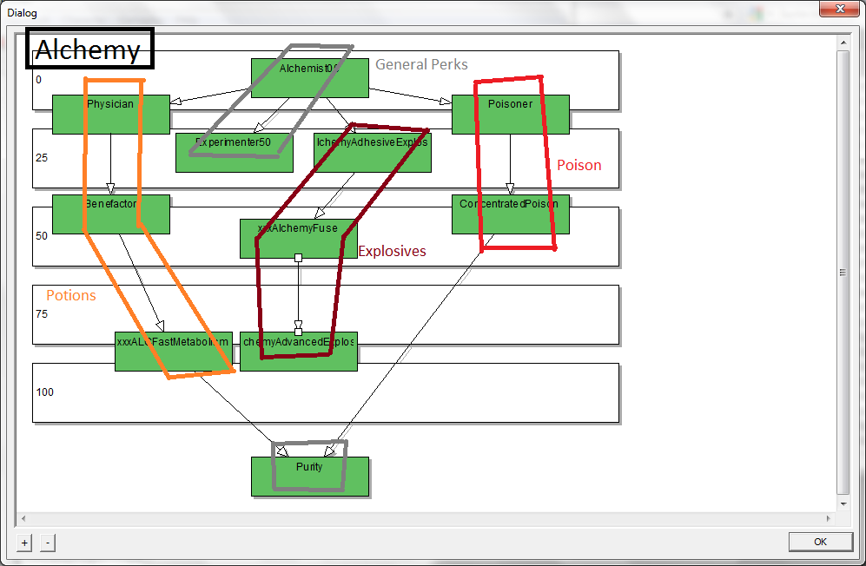Click the xxxAlchemyFuse perk node
Viewport: 866px width, 566px height.
point(298,239)
